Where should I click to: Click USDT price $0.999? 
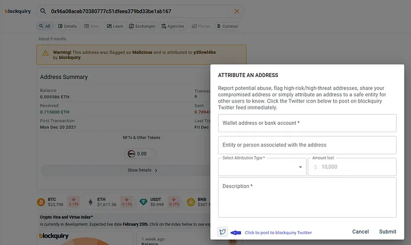click(x=157, y=205)
